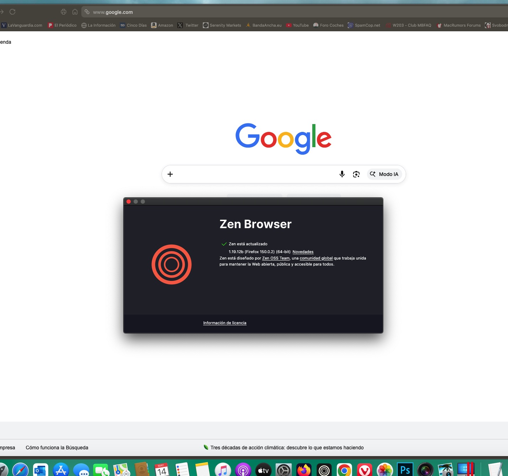Screen dimensions: 508x476
Task: Open the MacRumors Forums bookmark
Action: click(459, 25)
